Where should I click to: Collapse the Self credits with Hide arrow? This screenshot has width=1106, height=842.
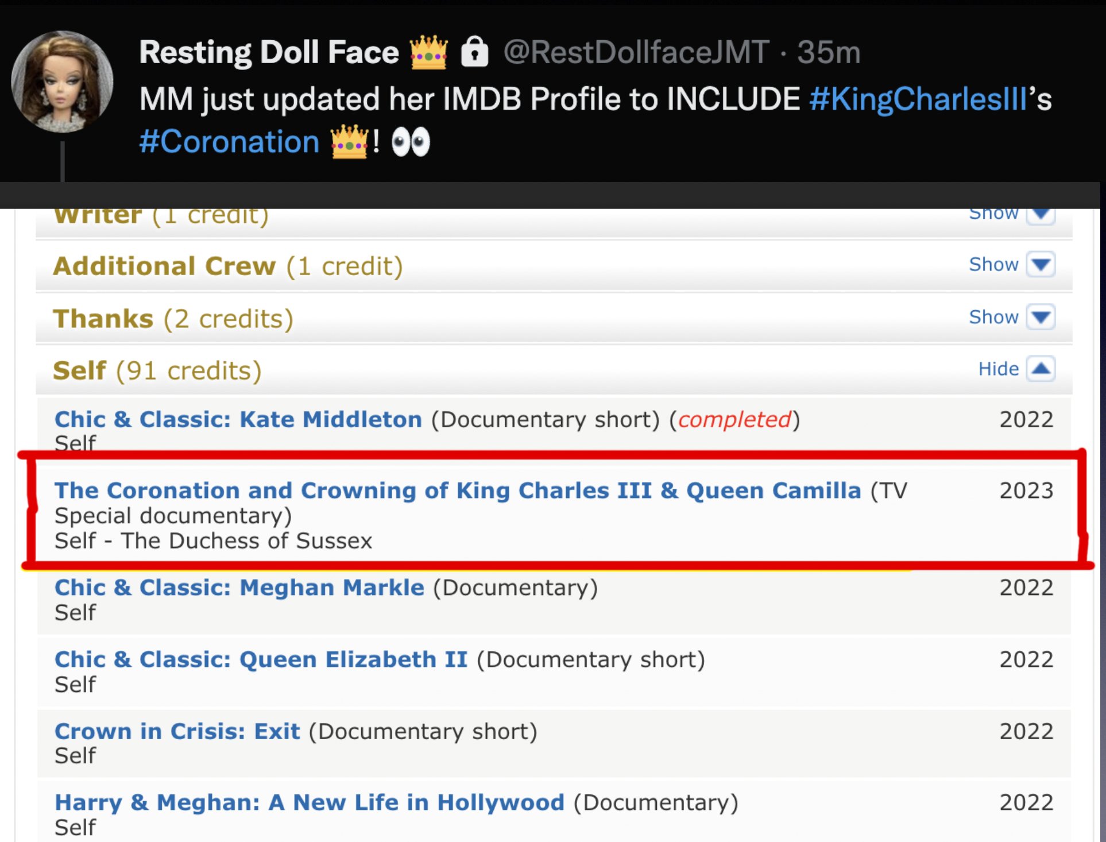1041,369
